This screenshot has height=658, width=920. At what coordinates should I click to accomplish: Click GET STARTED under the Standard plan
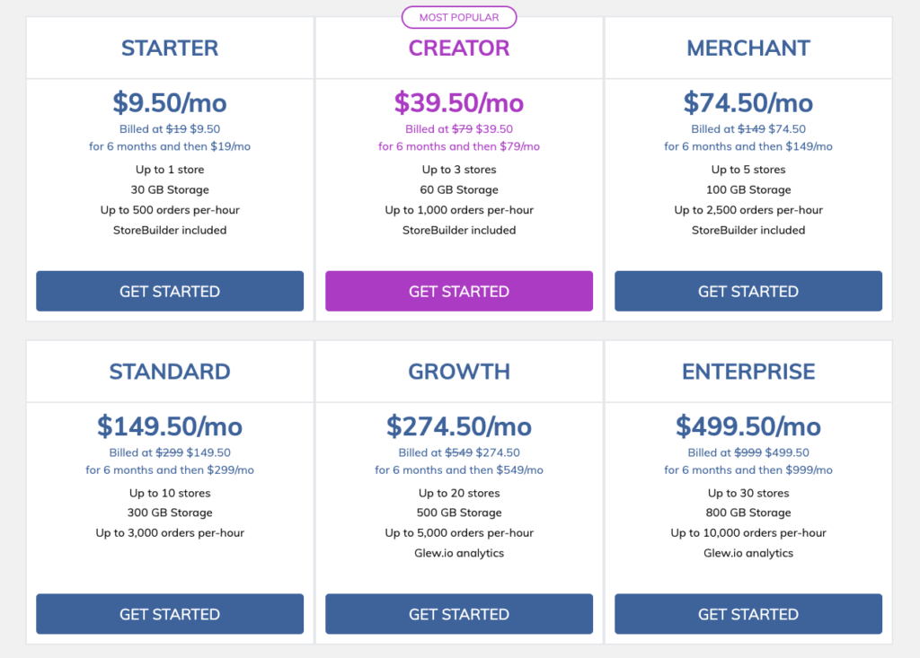(x=170, y=614)
